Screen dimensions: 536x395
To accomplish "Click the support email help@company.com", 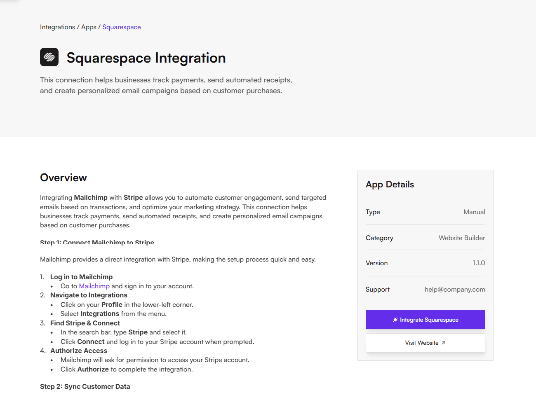I will coord(455,290).
